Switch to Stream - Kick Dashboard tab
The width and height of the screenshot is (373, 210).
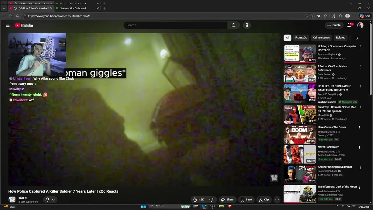tap(77, 8)
